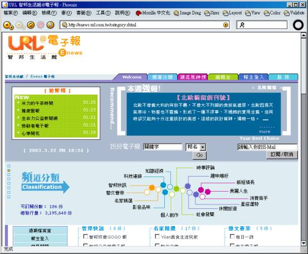
Task: Check the 智邦好康GOGO報 checkbox
Action: coord(86,236)
